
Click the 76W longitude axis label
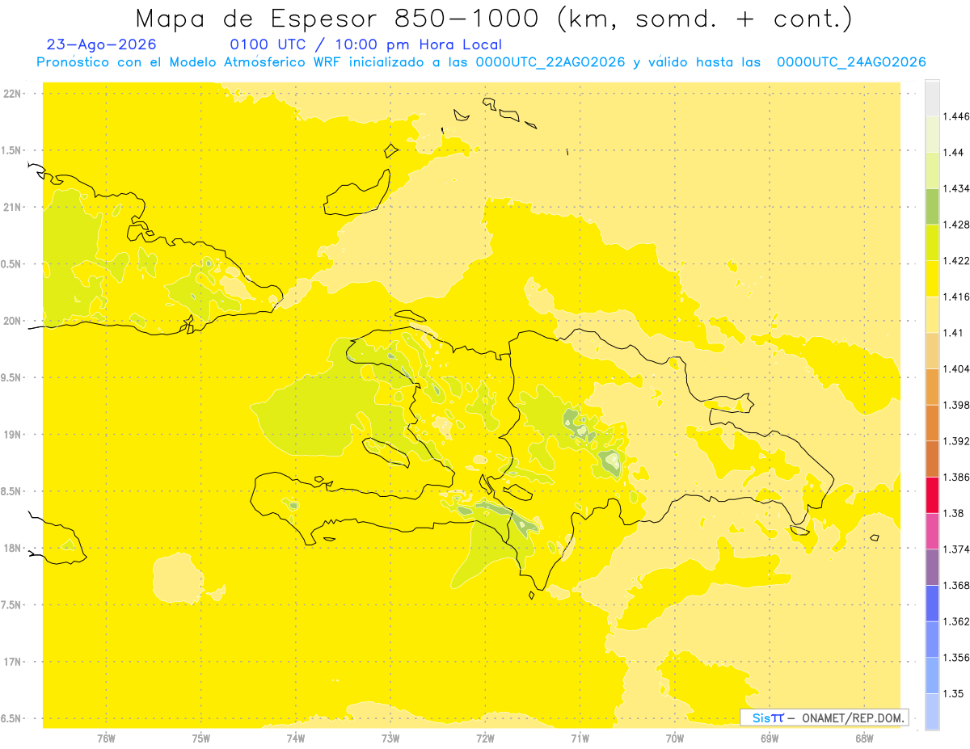(106, 738)
